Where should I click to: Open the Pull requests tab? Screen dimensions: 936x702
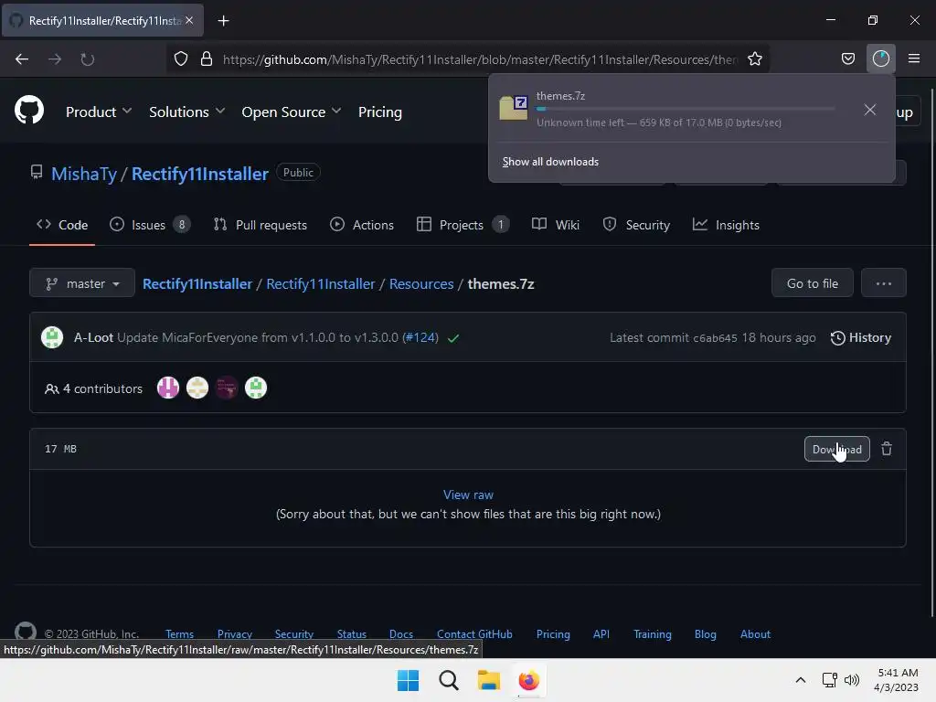261,225
